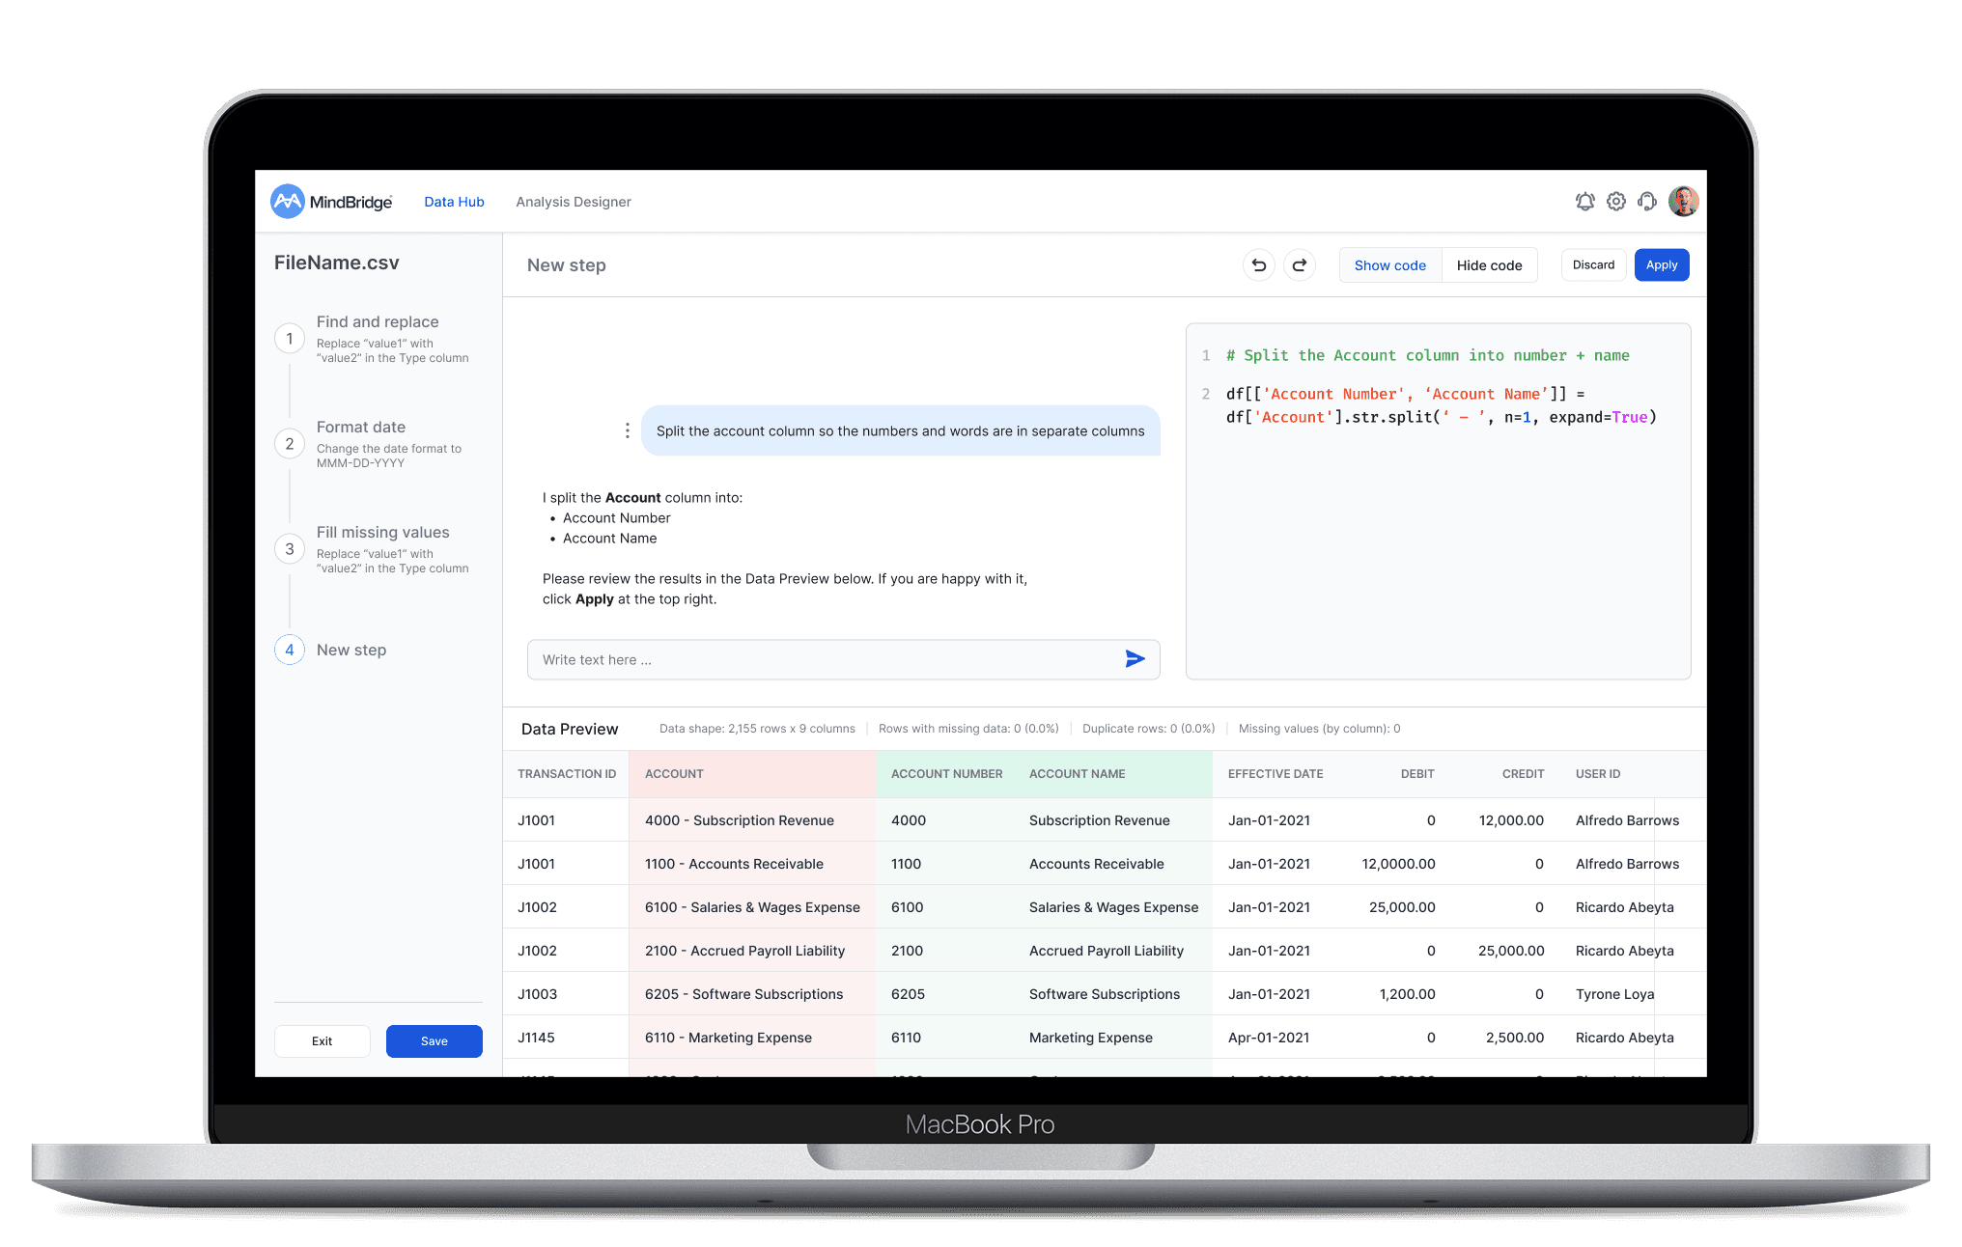1962x1247 pixels.
Task: Select step 1 Find and replace
Action: point(378,322)
